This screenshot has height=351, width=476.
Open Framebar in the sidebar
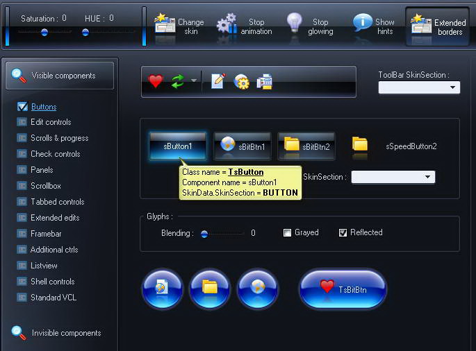pos(46,234)
